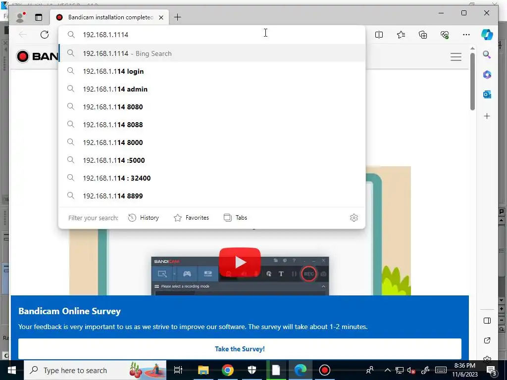This screenshot has width=507, height=380.
Task: Click the page vertical scrollbar thumb
Action: point(472,82)
